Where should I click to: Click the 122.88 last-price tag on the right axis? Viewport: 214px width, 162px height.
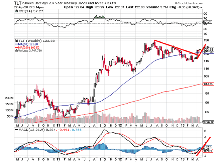click(x=208, y=50)
